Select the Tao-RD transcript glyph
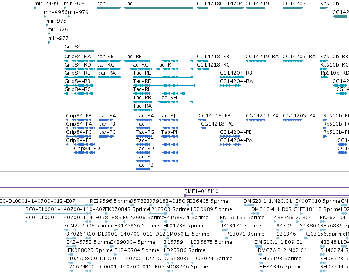Viewport: 349px width, 273px height. click(164, 85)
